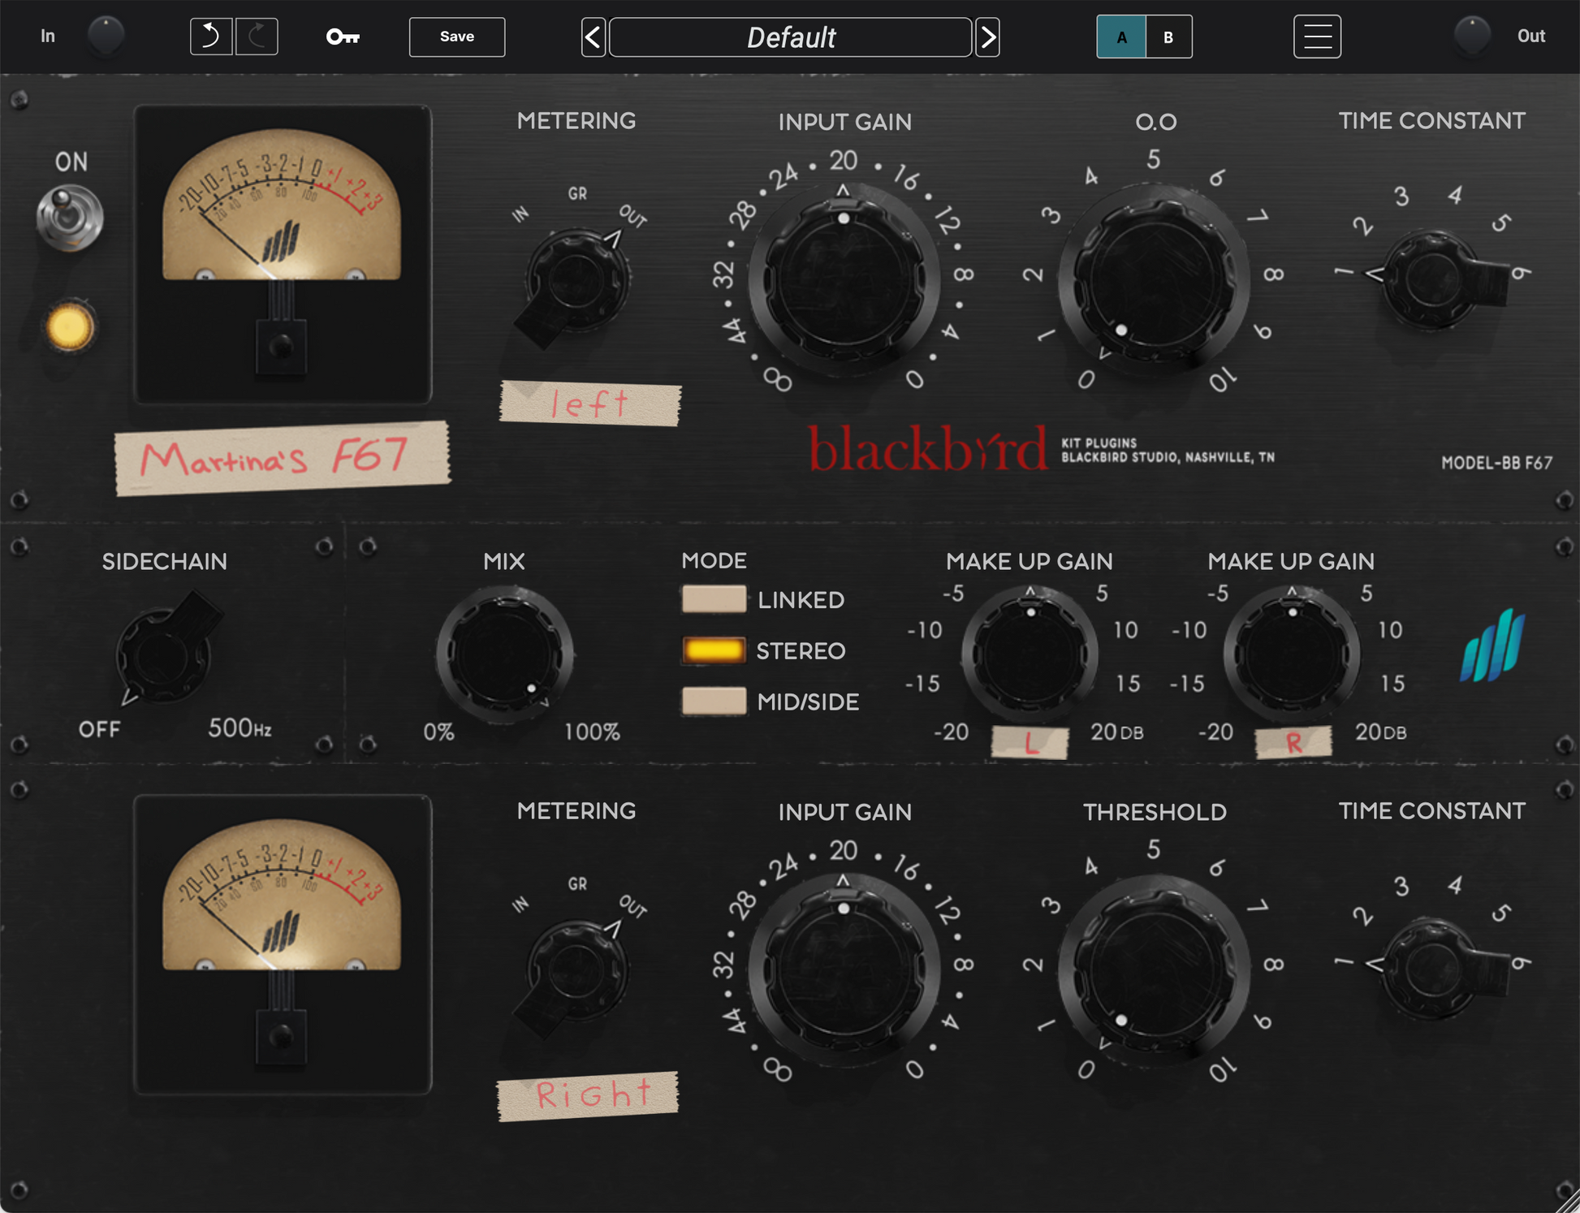Image resolution: width=1580 pixels, height=1213 pixels.
Task: Click the next preset arrow
Action: (986, 37)
